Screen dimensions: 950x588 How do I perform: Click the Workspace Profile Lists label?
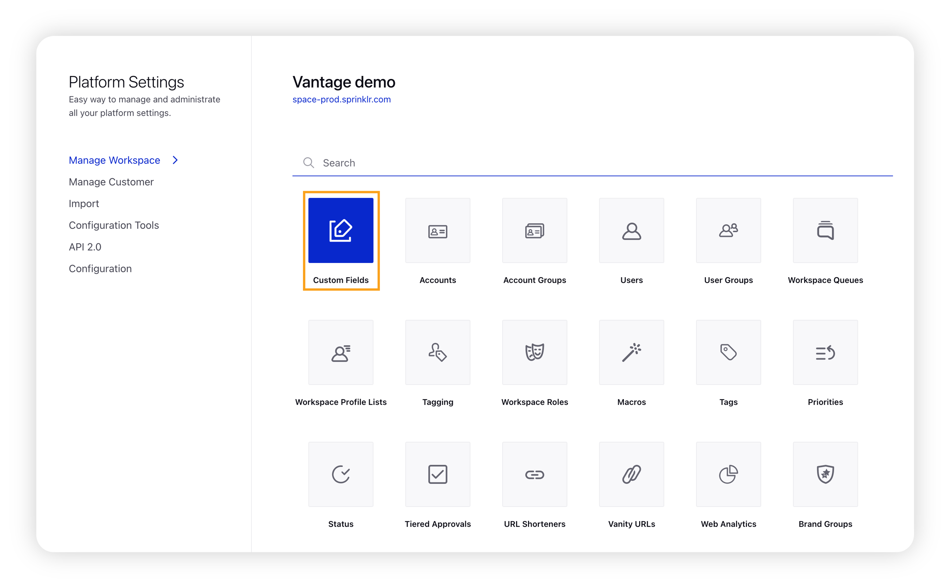click(341, 402)
